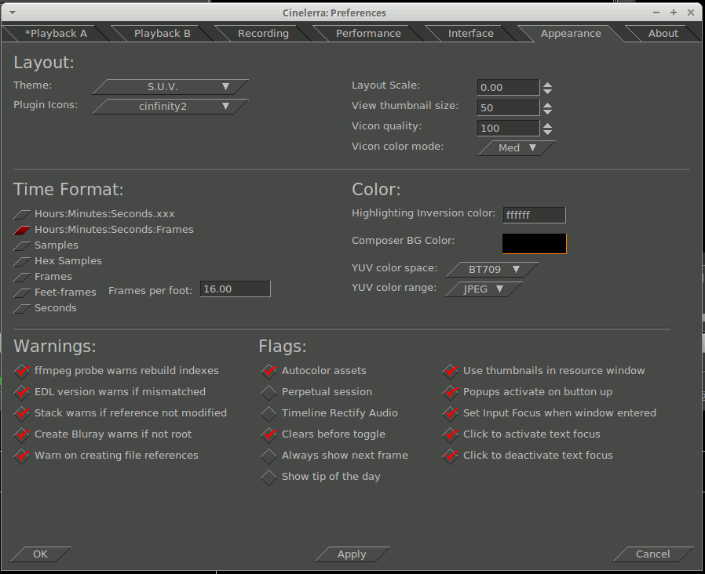Toggle ffmpeg probe warns rebuild indexes
This screenshot has width=705, height=574.
(x=22, y=371)
